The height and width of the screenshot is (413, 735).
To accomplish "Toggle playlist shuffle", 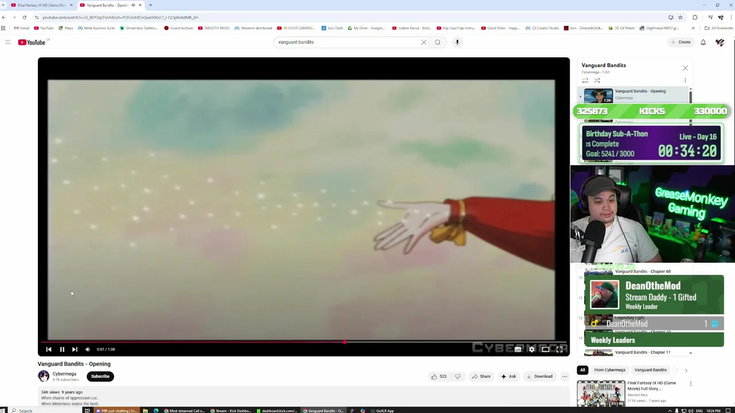I will coord(597,80).
